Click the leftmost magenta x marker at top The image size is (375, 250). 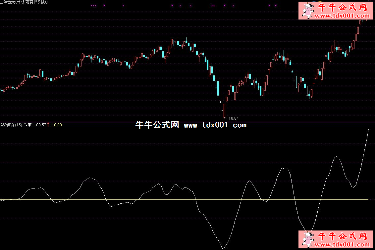[91, 6]
